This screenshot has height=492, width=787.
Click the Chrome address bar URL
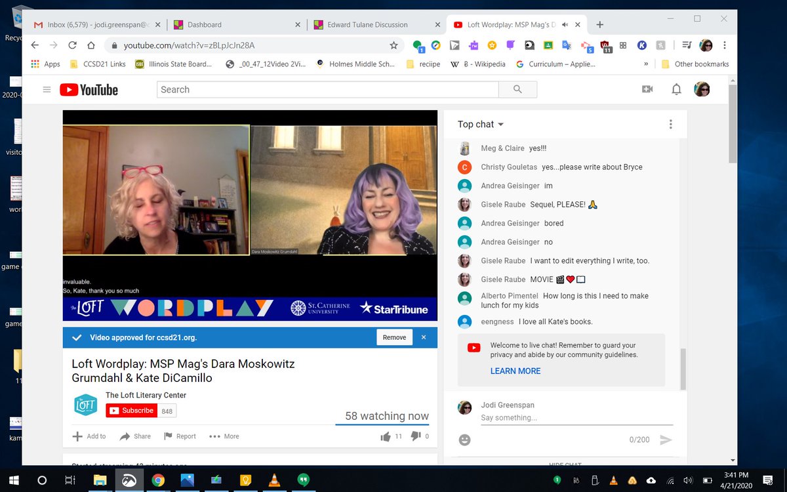tap(189, 45)
